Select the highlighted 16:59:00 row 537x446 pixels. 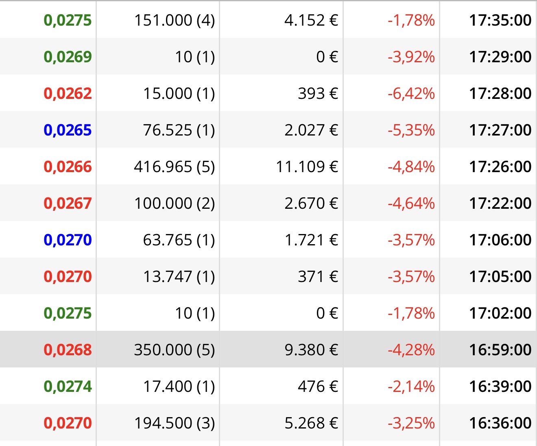tap(268, 349)
